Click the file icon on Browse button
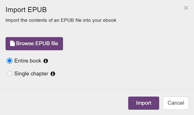 coord(12,44)
